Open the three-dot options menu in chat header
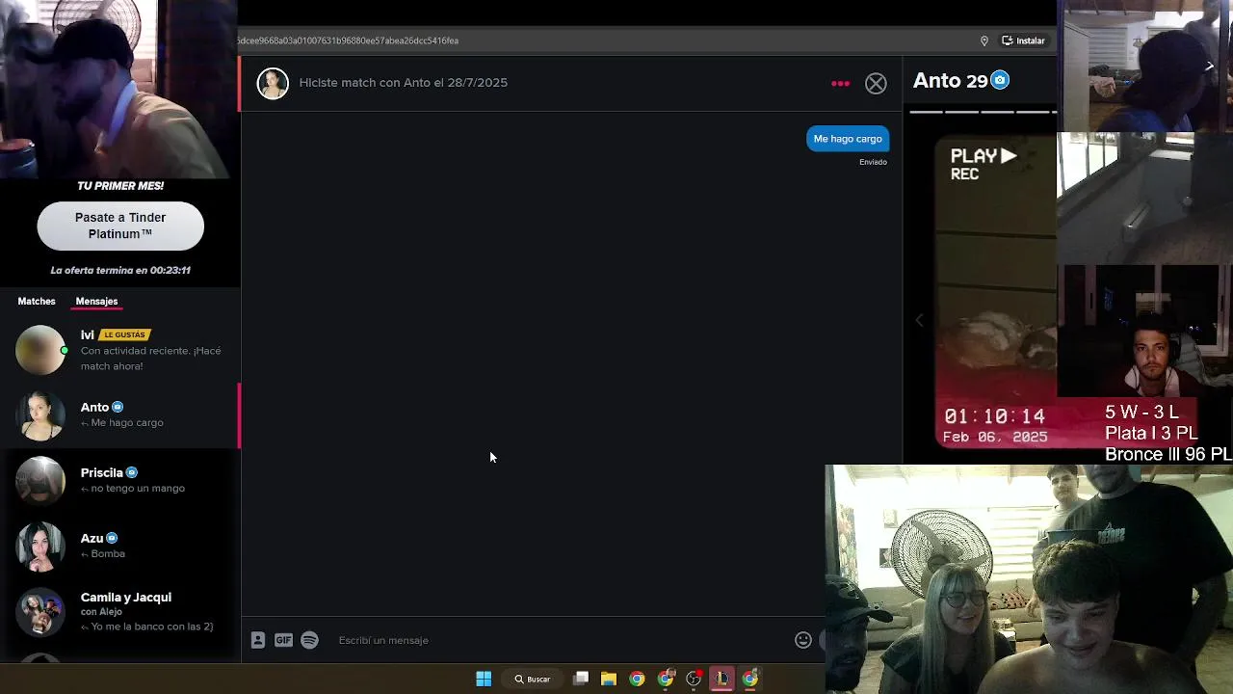The height and width of the screenshot is (694, 1233). (x=840, y=84)
